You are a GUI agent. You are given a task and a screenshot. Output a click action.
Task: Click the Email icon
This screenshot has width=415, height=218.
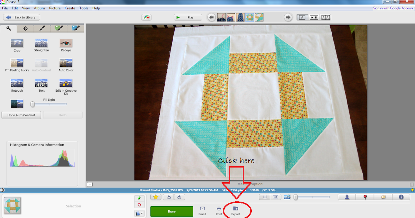(x=202, y=209)
